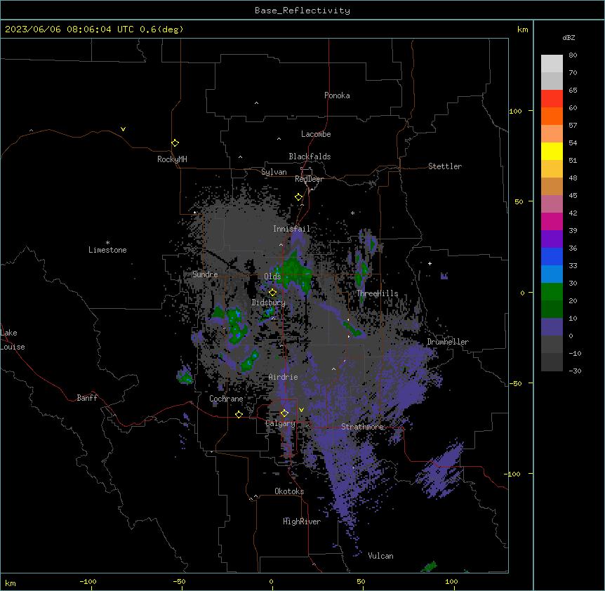Screen dimensions: 605x591
Task: Select the magenta 42–39 dBZ swatch
Action: click(552, 221)
